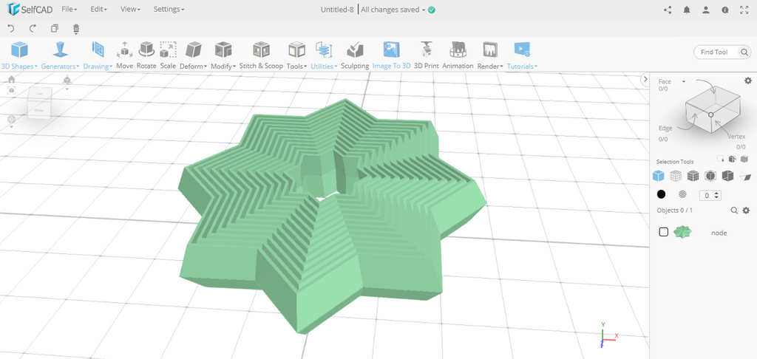The image size is (757, 359).
Task: Click the Untitled-8 project name
Action: (337, 10)
